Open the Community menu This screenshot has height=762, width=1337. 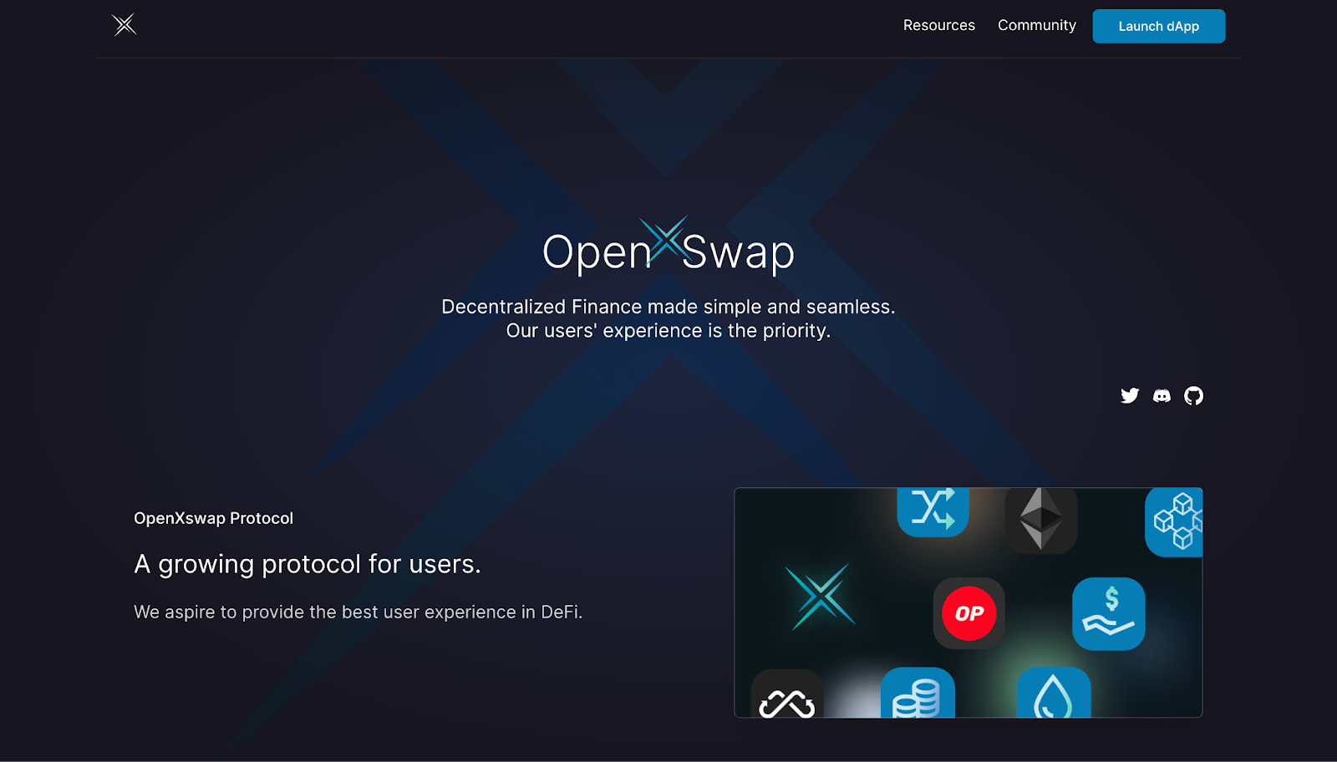1036,25
